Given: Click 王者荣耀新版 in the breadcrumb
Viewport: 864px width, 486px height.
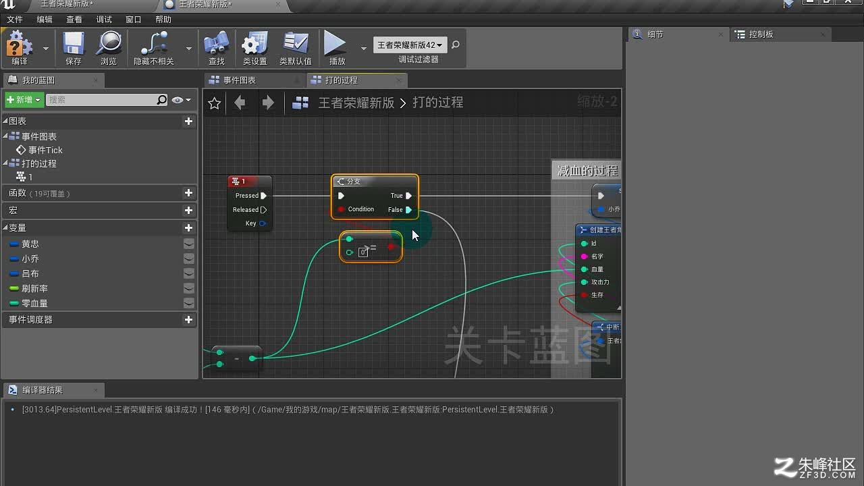Looking at the screenshot, I should click(356, 103).
